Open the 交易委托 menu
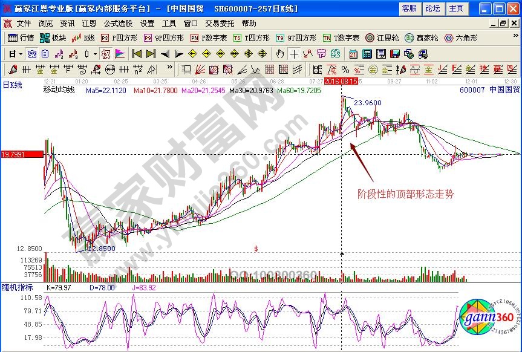 [220, 23]
